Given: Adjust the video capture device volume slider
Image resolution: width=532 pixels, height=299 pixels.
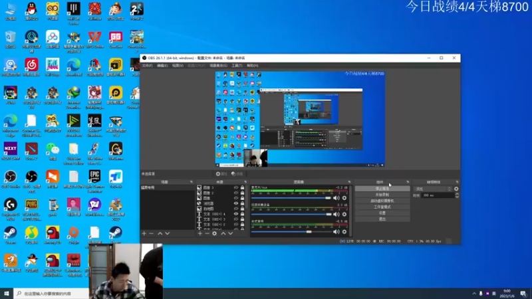Looking at the screenshot, I should tap(291, 214).
